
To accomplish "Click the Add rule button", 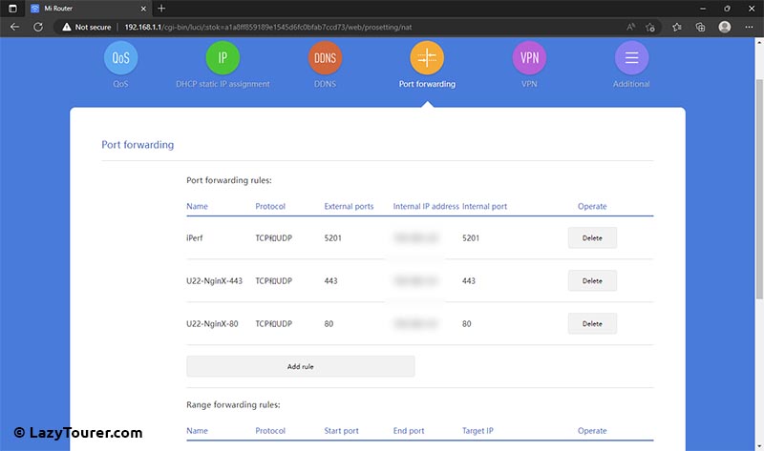I will (x=300, y=366).
